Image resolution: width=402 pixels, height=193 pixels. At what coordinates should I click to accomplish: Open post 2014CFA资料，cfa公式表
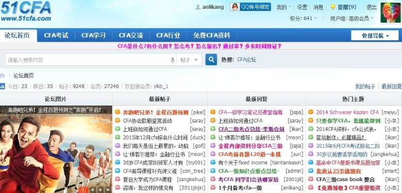pyautogui.click(x=346, y=129)
